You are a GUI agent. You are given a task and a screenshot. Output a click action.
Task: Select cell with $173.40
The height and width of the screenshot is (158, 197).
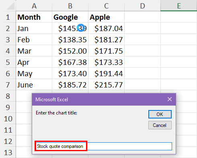point(70,73)
